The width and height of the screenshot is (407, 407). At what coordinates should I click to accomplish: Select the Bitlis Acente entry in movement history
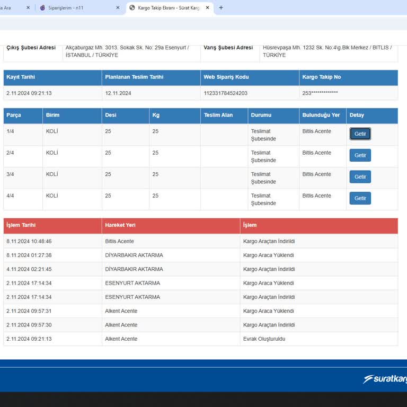point(119,241)
